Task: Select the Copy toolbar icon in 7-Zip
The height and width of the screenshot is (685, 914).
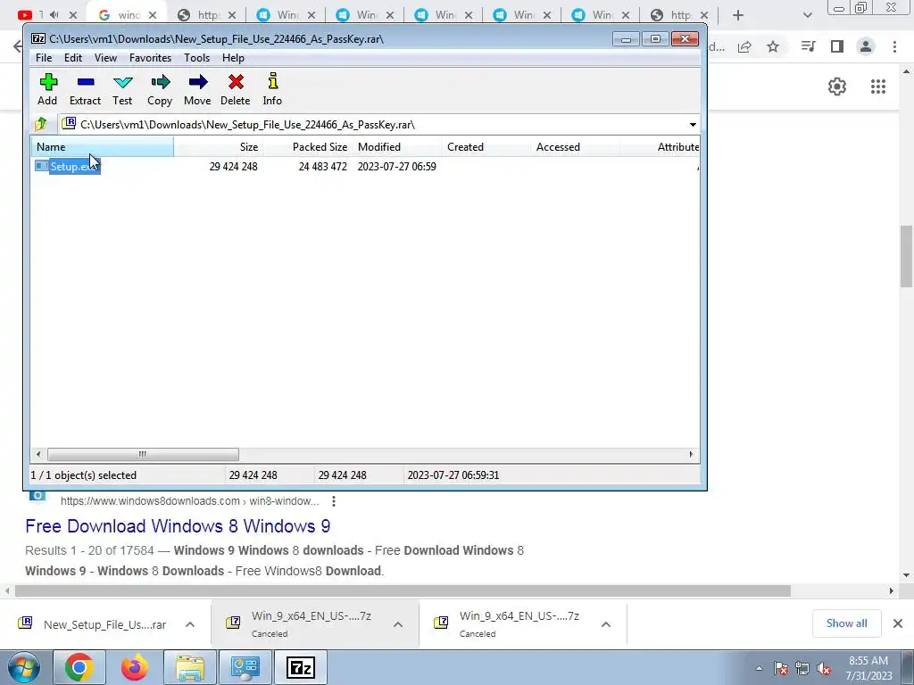Action: pos(160,89)
